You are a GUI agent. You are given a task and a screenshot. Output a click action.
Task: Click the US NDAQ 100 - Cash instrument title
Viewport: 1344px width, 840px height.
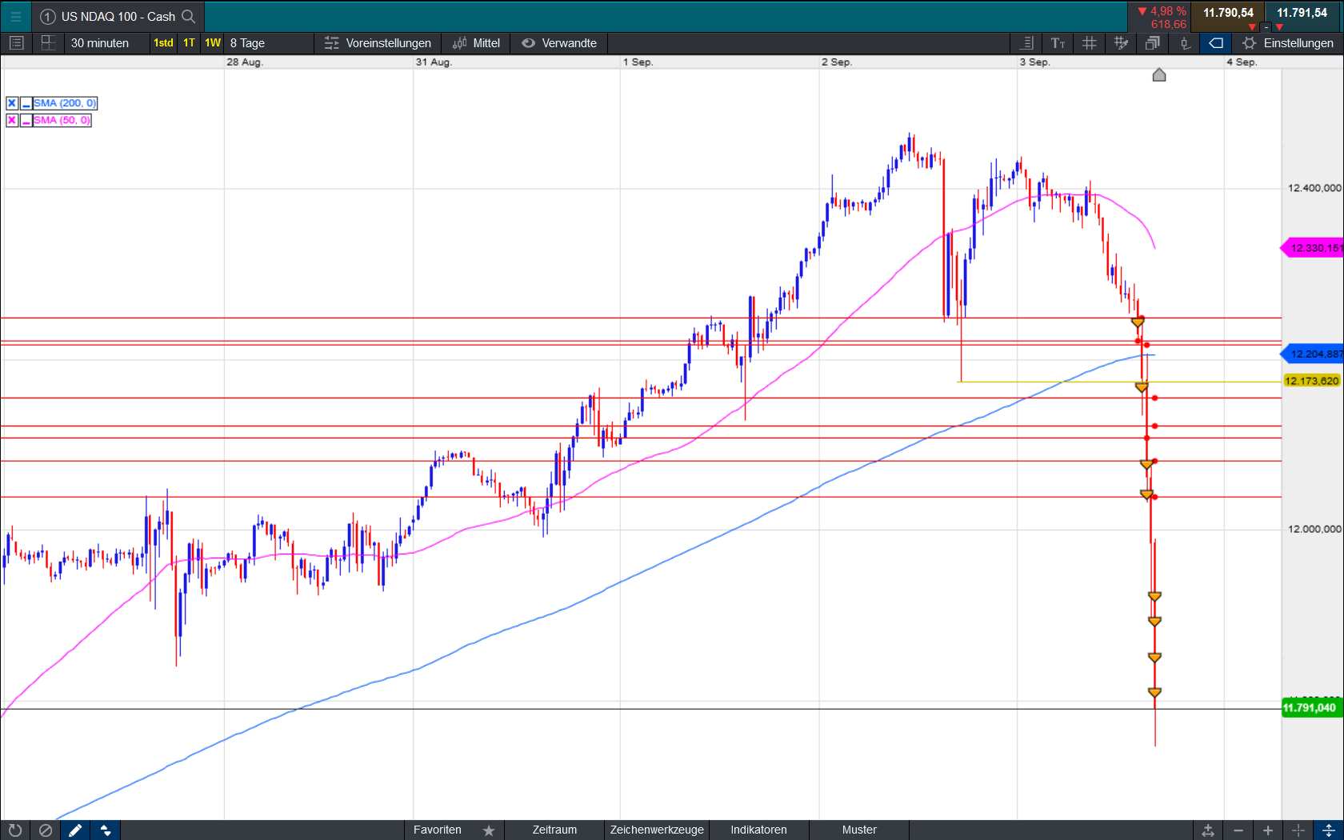pos(118,16)
